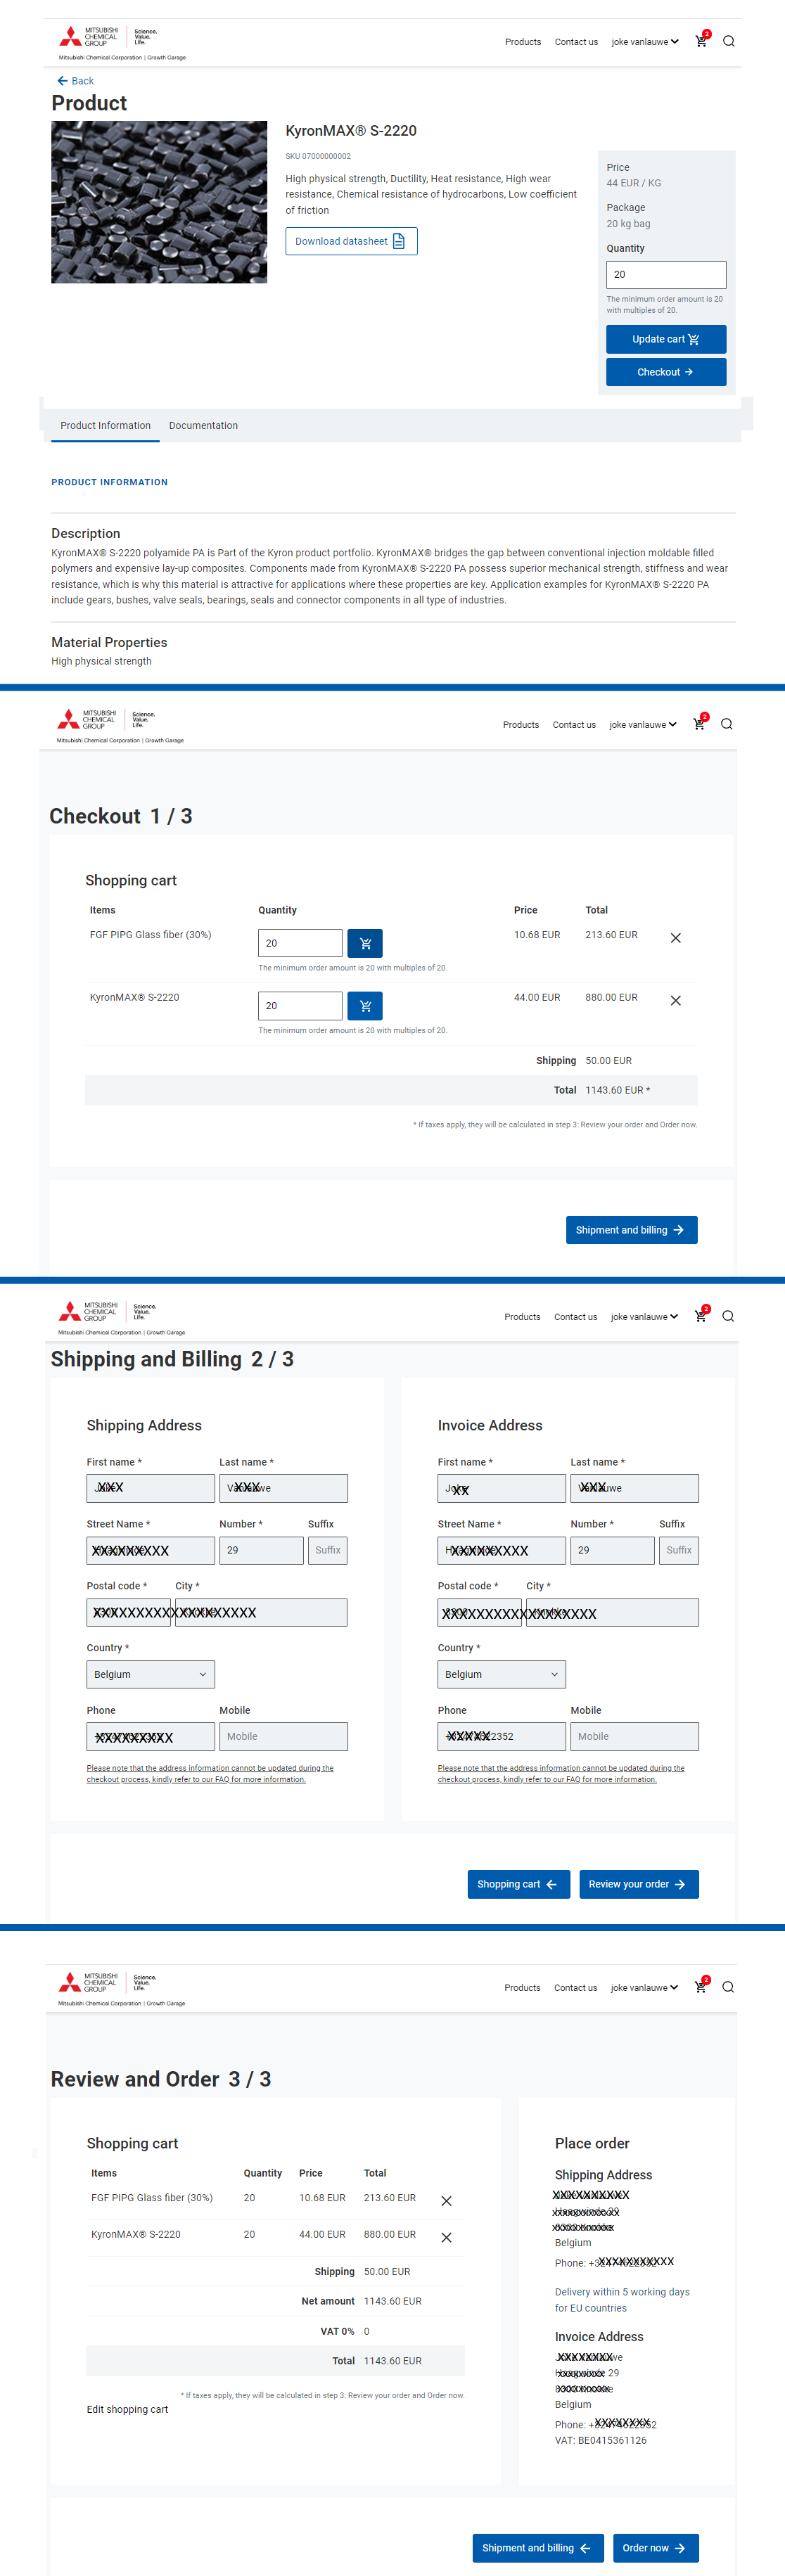Go Back using the arrow above Product title
785x2576 pixels.
(x=75, y=81)
